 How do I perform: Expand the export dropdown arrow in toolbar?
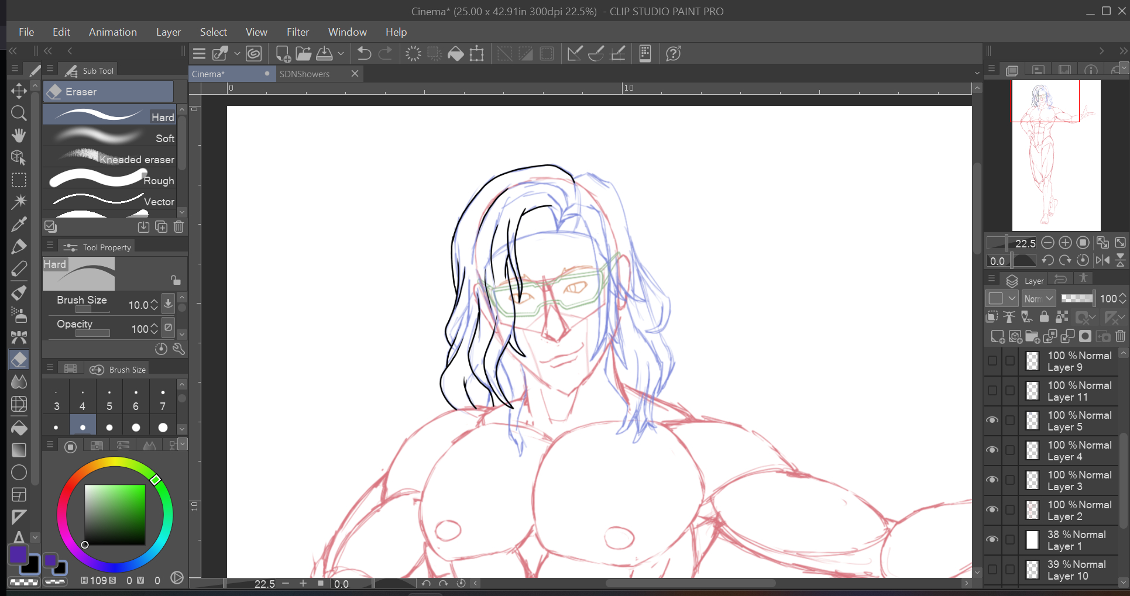341,54
